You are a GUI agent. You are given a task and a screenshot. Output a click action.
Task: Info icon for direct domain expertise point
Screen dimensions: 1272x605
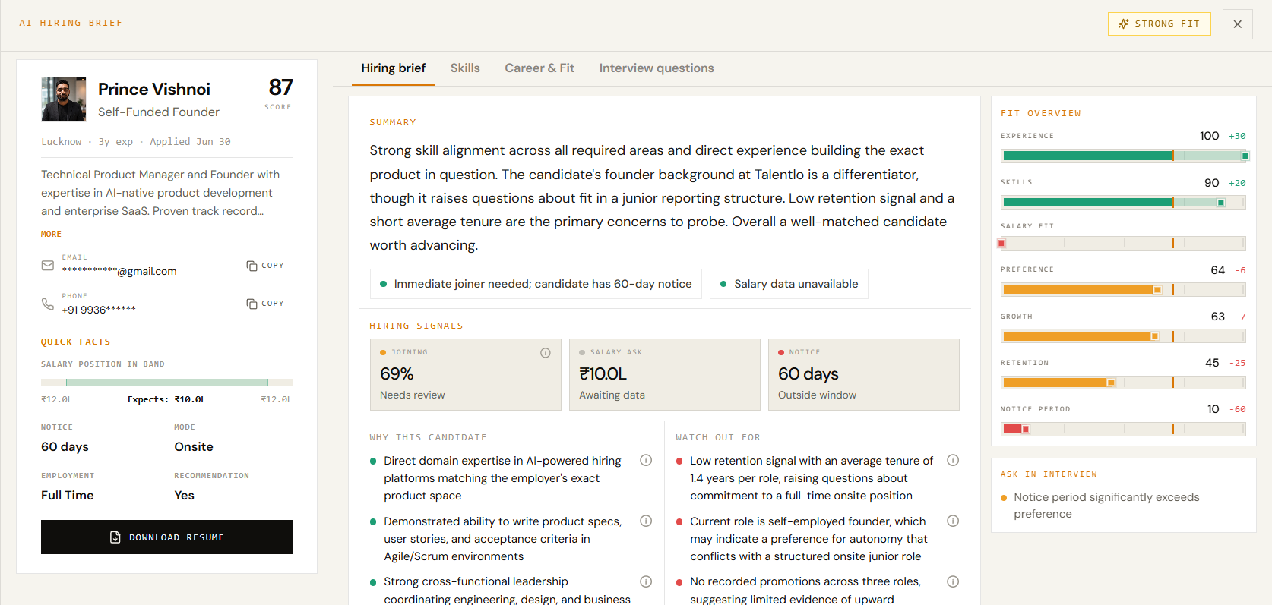[x=646, y=460]
